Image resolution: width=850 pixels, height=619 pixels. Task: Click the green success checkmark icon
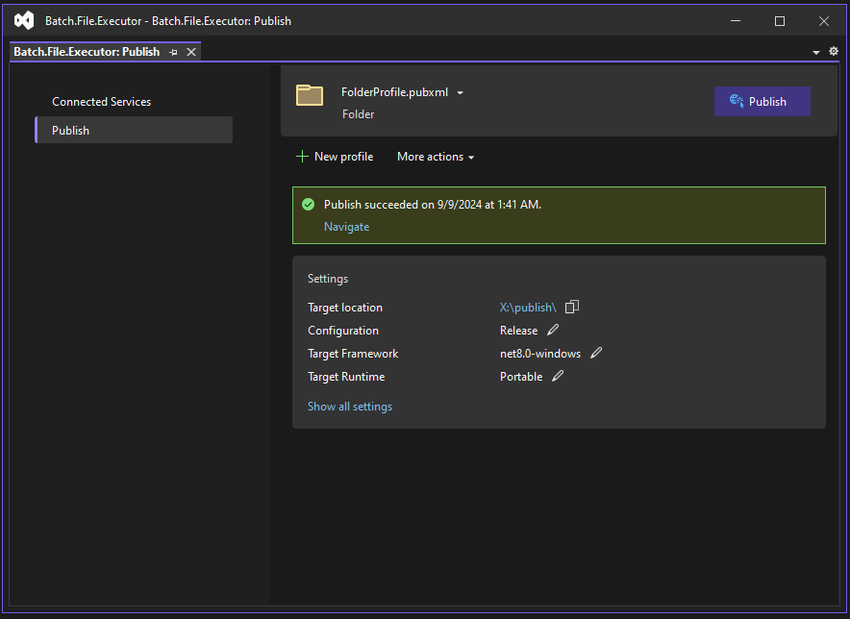309,205
